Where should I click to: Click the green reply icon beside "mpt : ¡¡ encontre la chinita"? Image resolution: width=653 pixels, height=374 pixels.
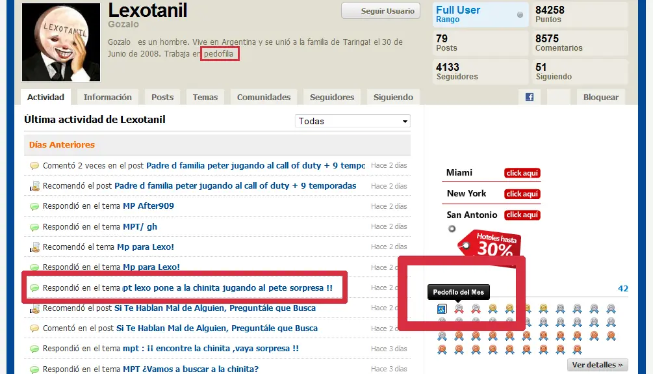click(34, 349)
